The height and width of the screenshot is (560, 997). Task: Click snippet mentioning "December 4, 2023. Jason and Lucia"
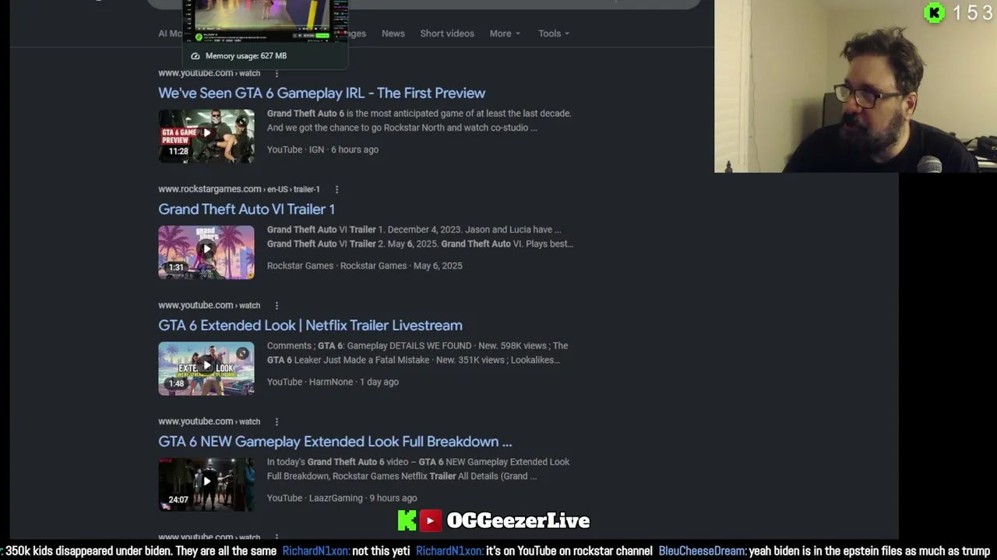click(x=420, y=236)
